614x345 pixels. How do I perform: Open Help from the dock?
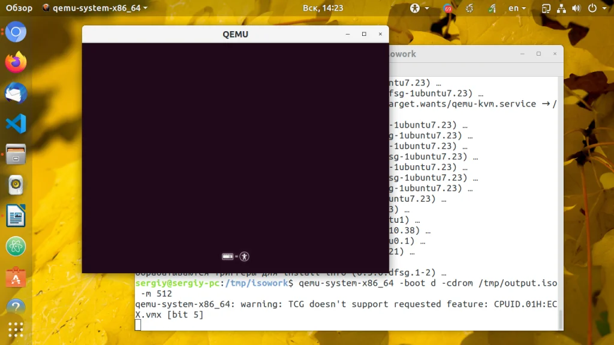[16, 307]
